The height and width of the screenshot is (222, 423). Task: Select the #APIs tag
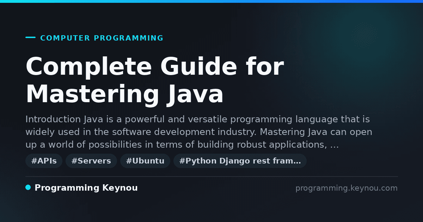[44, 161]
